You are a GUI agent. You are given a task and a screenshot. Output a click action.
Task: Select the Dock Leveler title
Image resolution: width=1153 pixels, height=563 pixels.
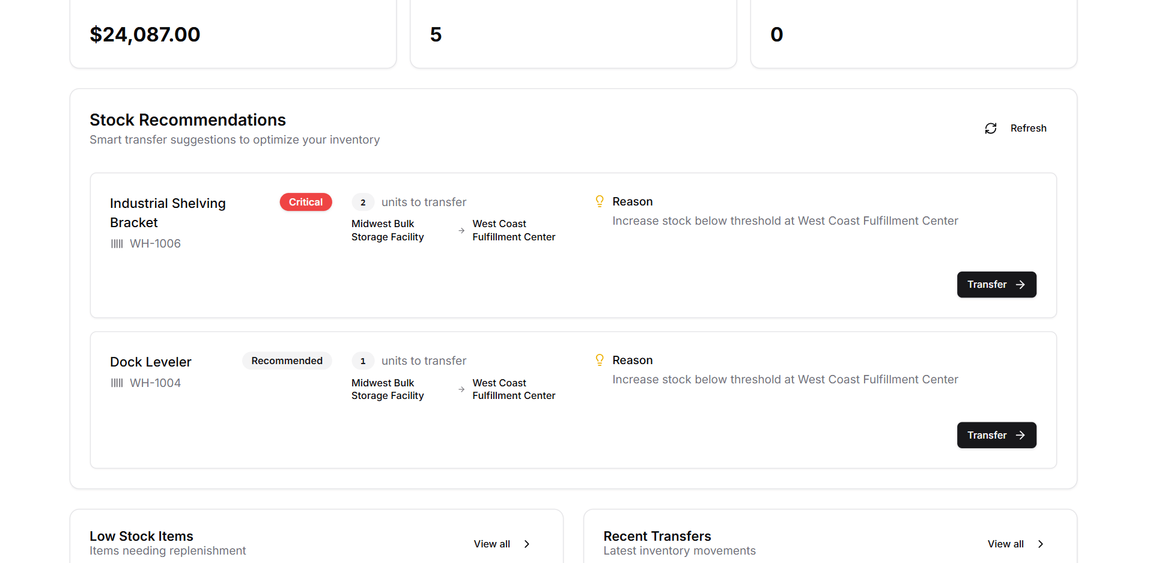pyautogui.click(x=151, y=362)
